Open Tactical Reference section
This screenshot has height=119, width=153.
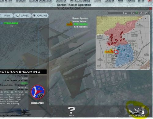tap(80, 1)
